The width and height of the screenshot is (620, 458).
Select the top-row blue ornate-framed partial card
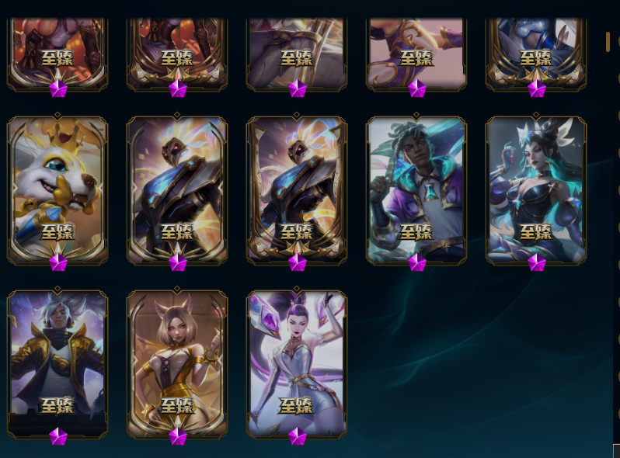pos(536,54)
